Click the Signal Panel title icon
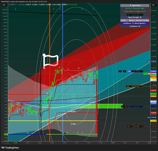This screenshot has height=151, width=158. (x=130, y=5)
